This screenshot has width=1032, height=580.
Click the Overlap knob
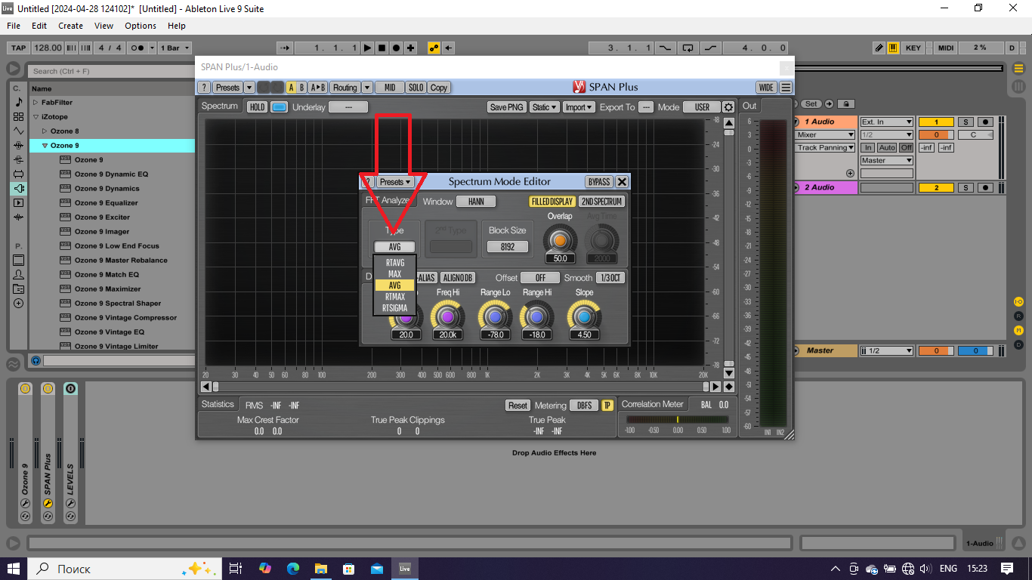coord(560,240)
